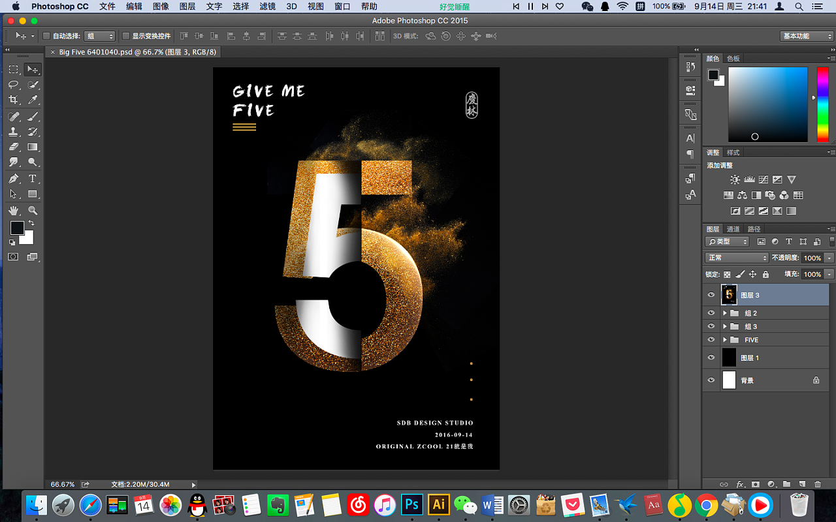Add a Color Balance adjustment
Viewport: 836px width, 522px height.
pos(742,195)
